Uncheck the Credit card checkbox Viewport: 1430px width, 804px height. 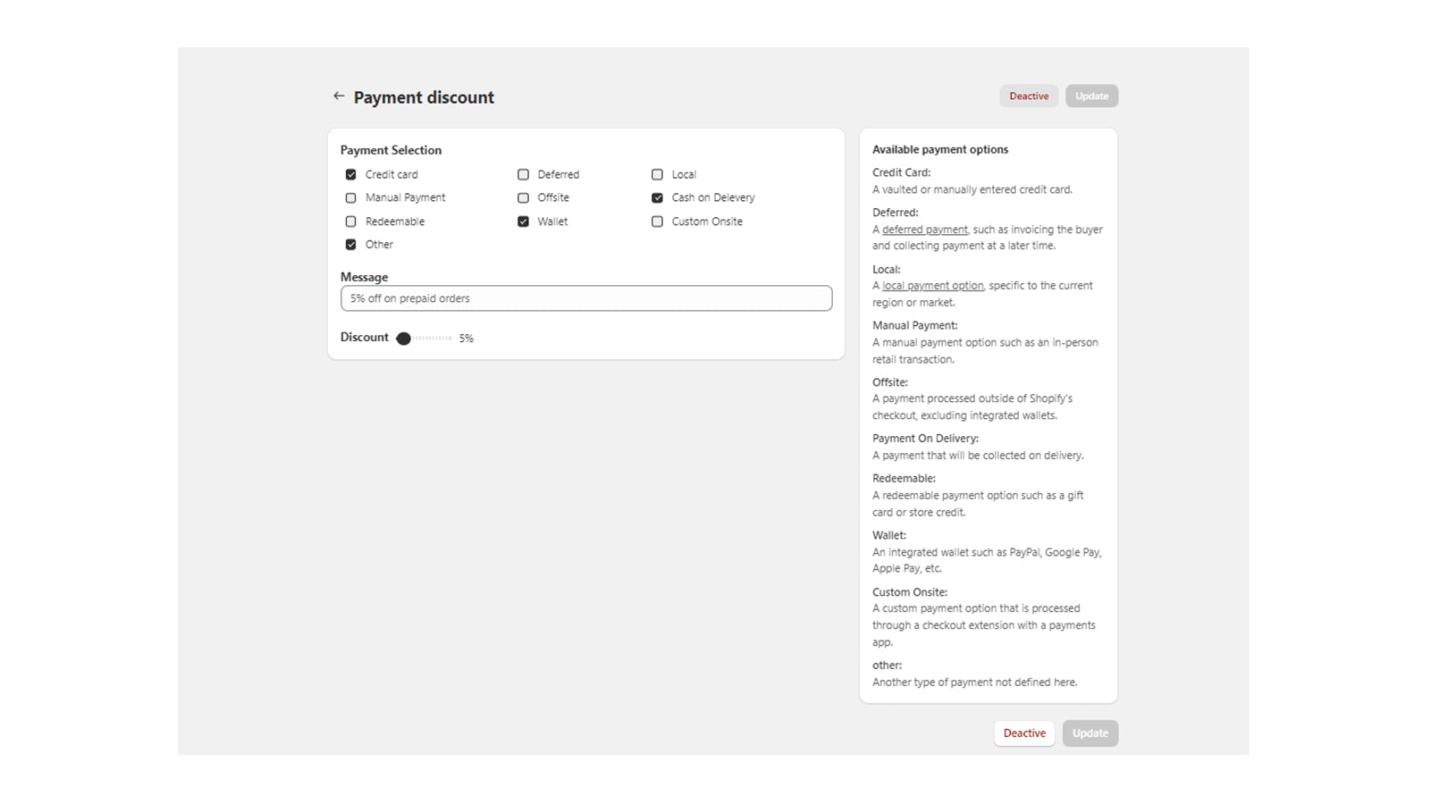click(x=350, y=174)
